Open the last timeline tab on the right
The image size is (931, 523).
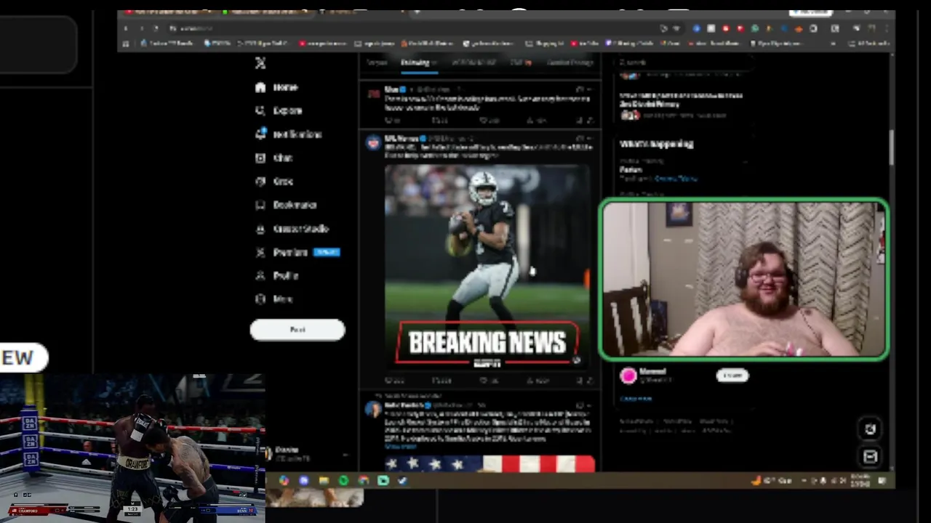(570, 62)
